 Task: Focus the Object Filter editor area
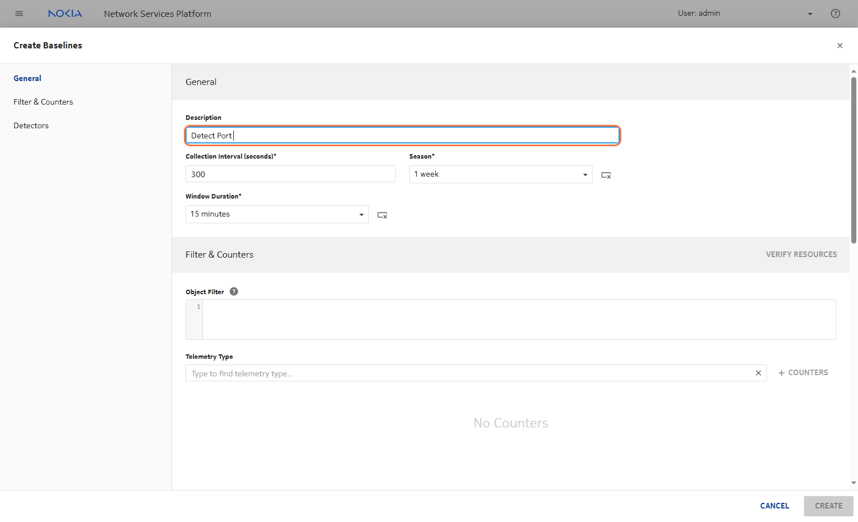point(518,319)
